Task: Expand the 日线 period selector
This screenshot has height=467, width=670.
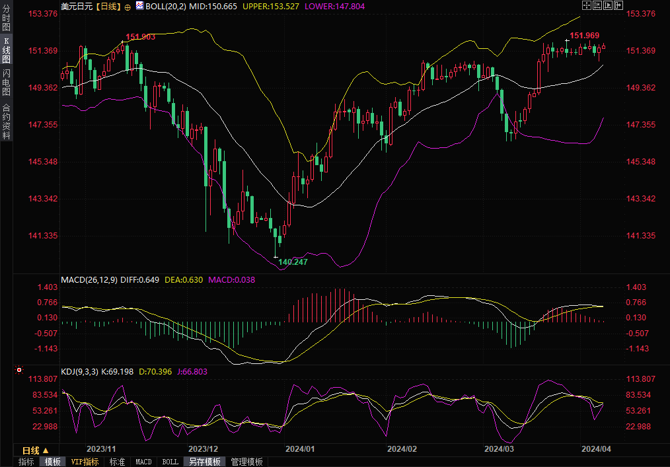Action: pyautogui.click(x=36, y=450)
